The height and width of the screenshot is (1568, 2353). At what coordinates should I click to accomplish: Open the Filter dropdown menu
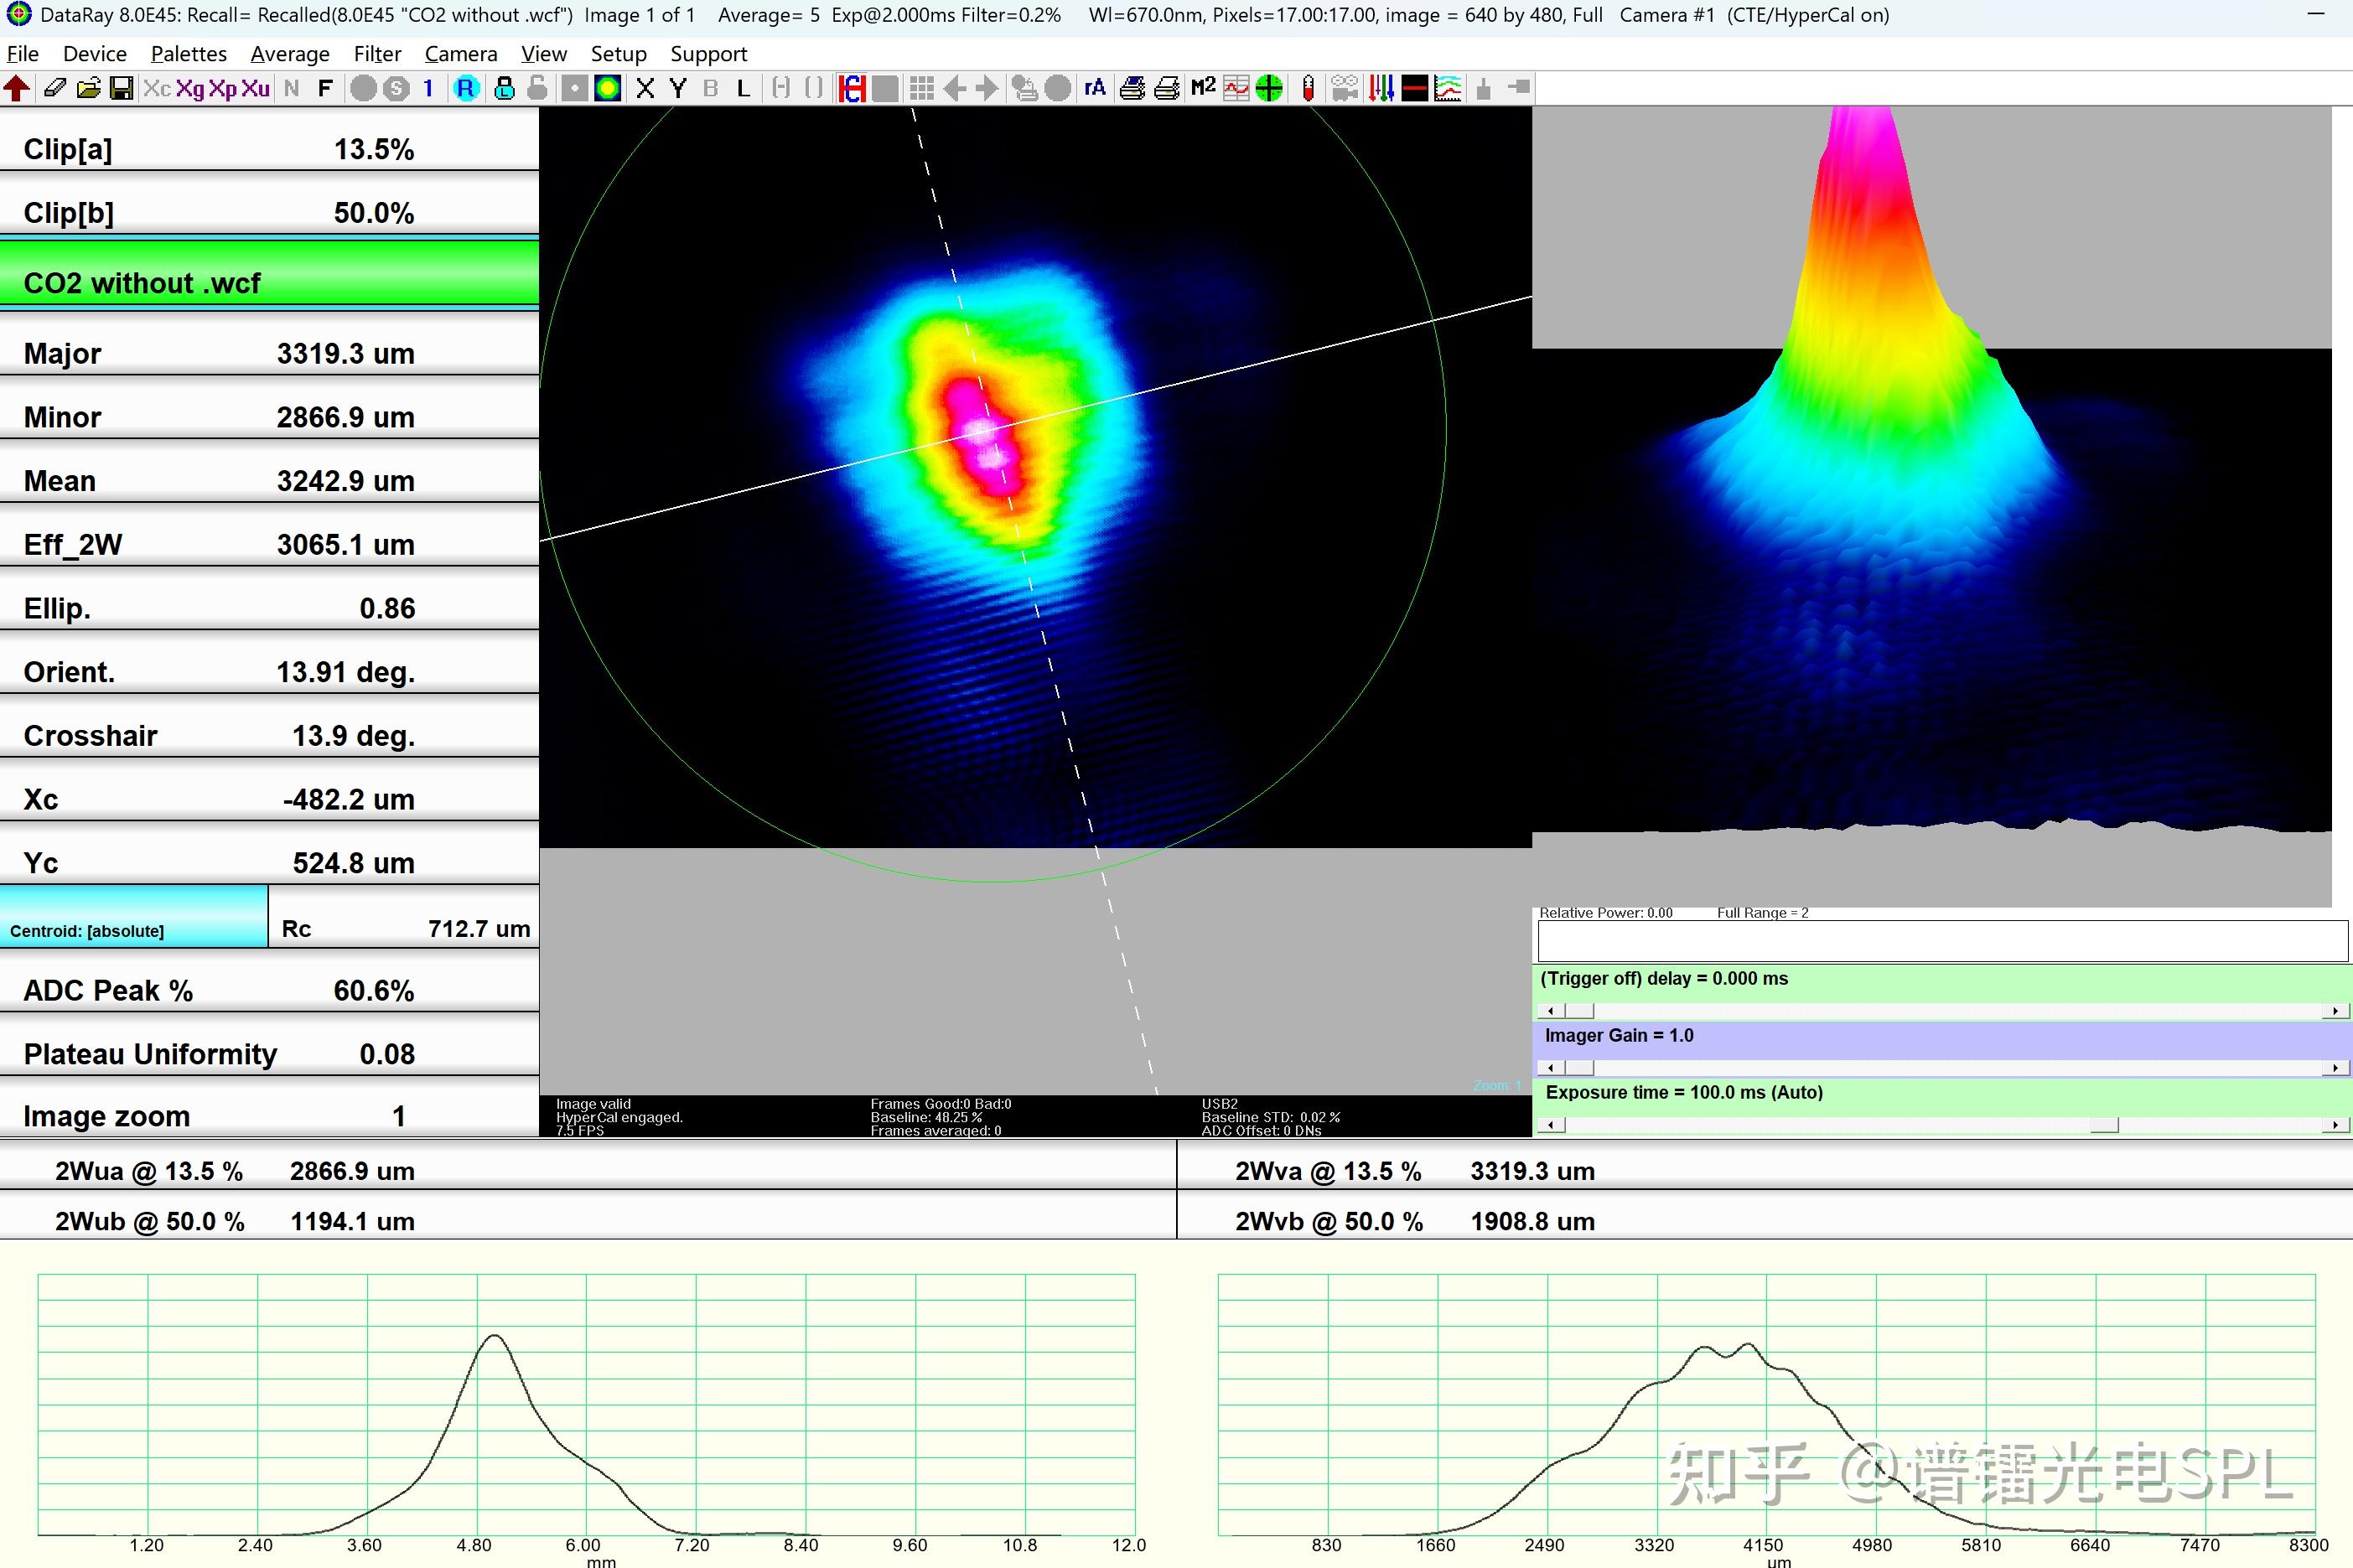click(x=377, y=54)
